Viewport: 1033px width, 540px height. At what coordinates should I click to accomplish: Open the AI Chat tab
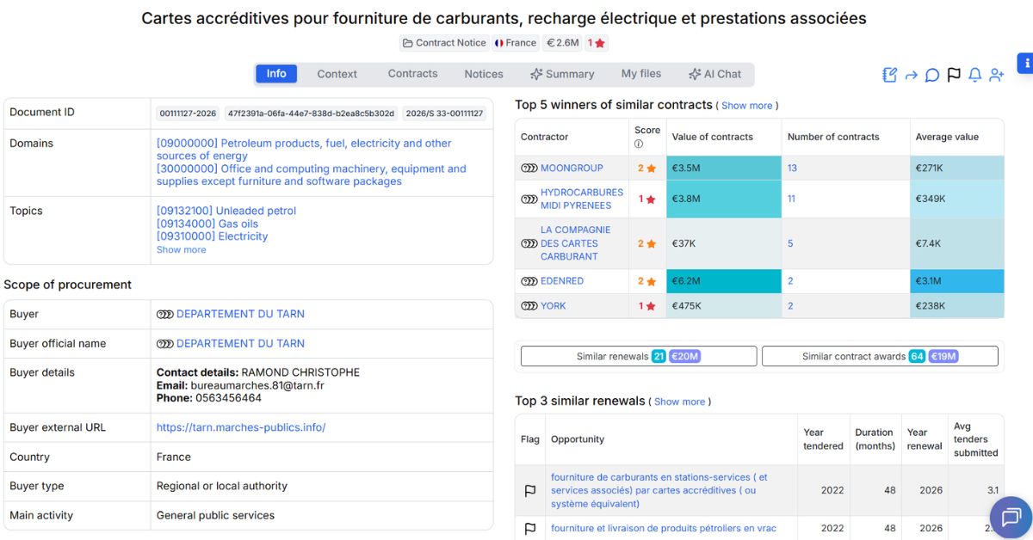pyautogui.click(x=714, y=74)
